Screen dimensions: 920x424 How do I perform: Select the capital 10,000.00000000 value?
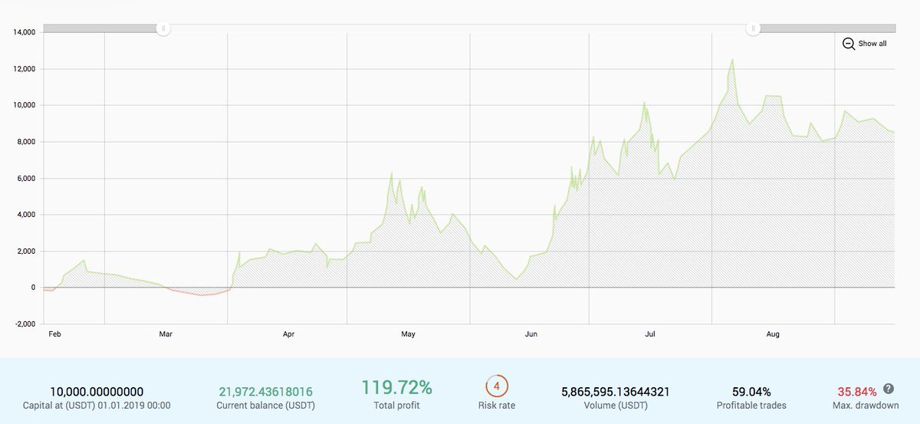97,392
